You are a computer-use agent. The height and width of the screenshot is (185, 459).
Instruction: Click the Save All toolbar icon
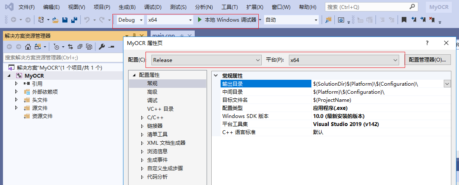coord(74,20)
